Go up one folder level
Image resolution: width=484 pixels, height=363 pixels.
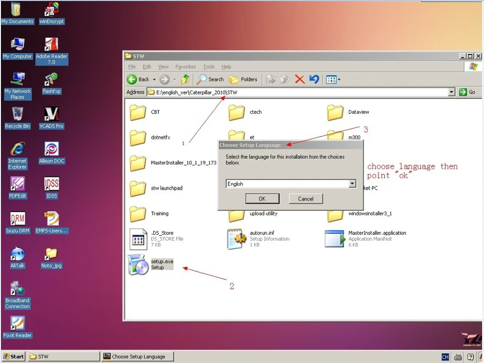point(185,79)
